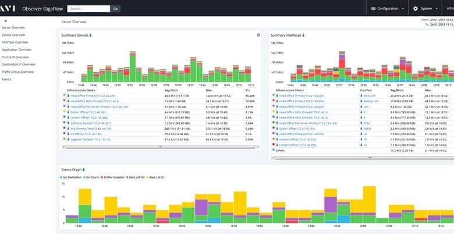Click tallest 18:52 bar in Summary Devices chart

click(x=133, y=67)
